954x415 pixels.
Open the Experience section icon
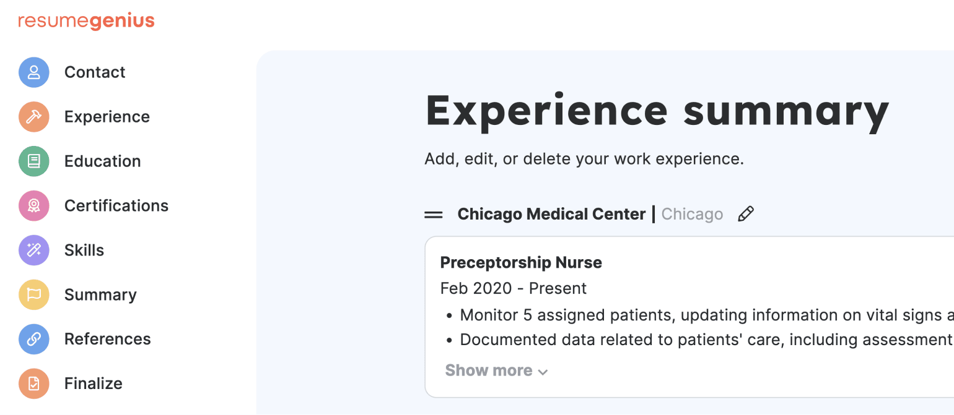coord(33,116)
